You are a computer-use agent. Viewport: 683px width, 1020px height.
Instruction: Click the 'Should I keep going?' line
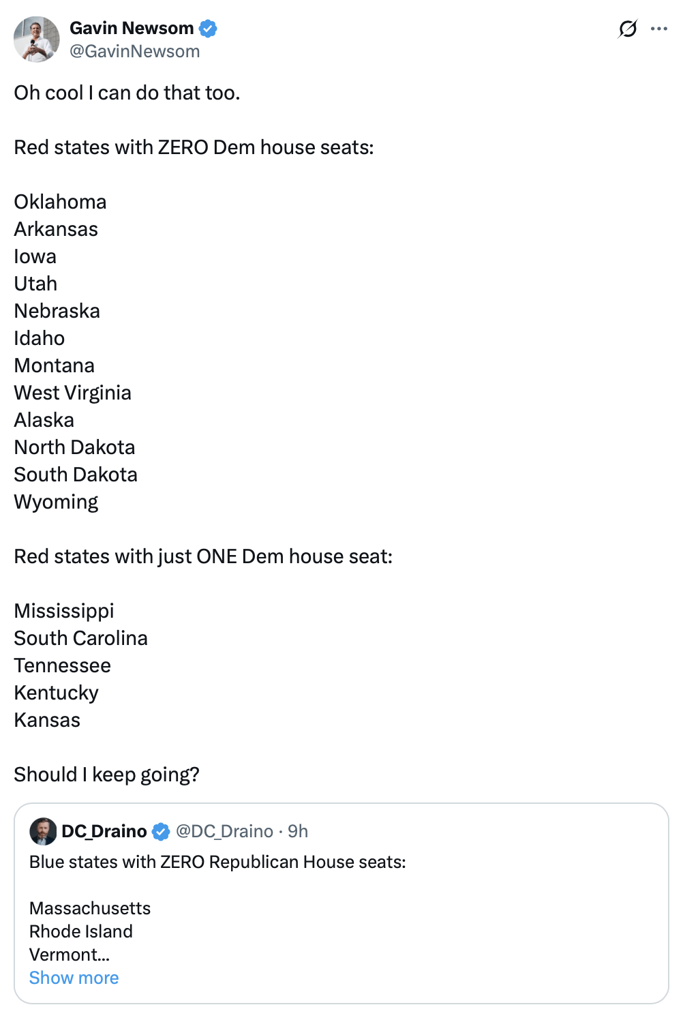tap(106, 775)
